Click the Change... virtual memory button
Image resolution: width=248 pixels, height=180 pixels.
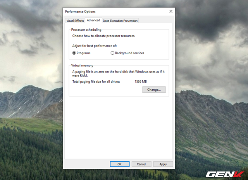click(x=154, y=90)
